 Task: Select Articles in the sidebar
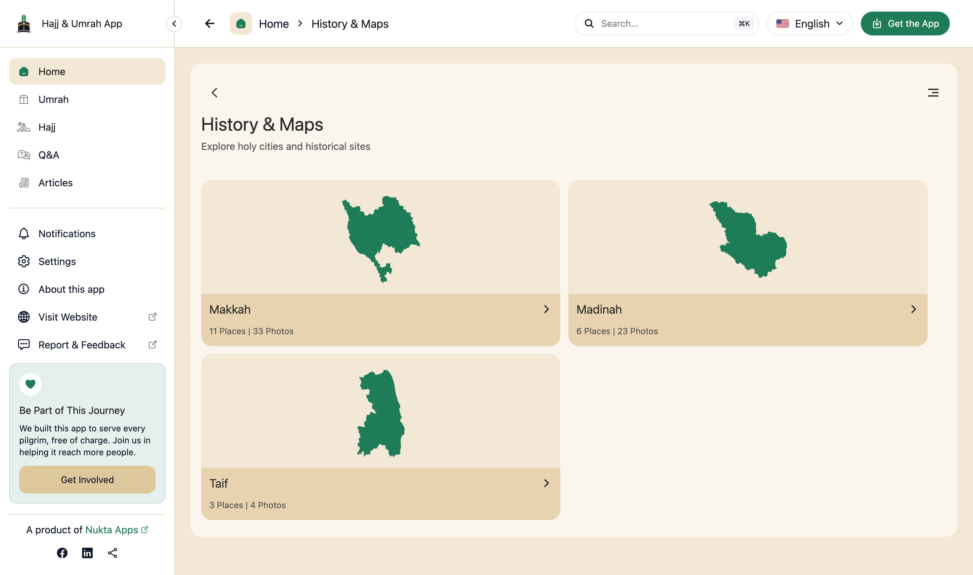point(87,183)
